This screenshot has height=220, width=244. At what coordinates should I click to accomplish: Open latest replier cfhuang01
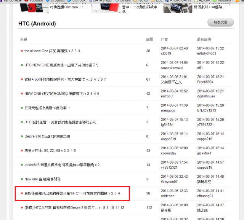[205, 196]
